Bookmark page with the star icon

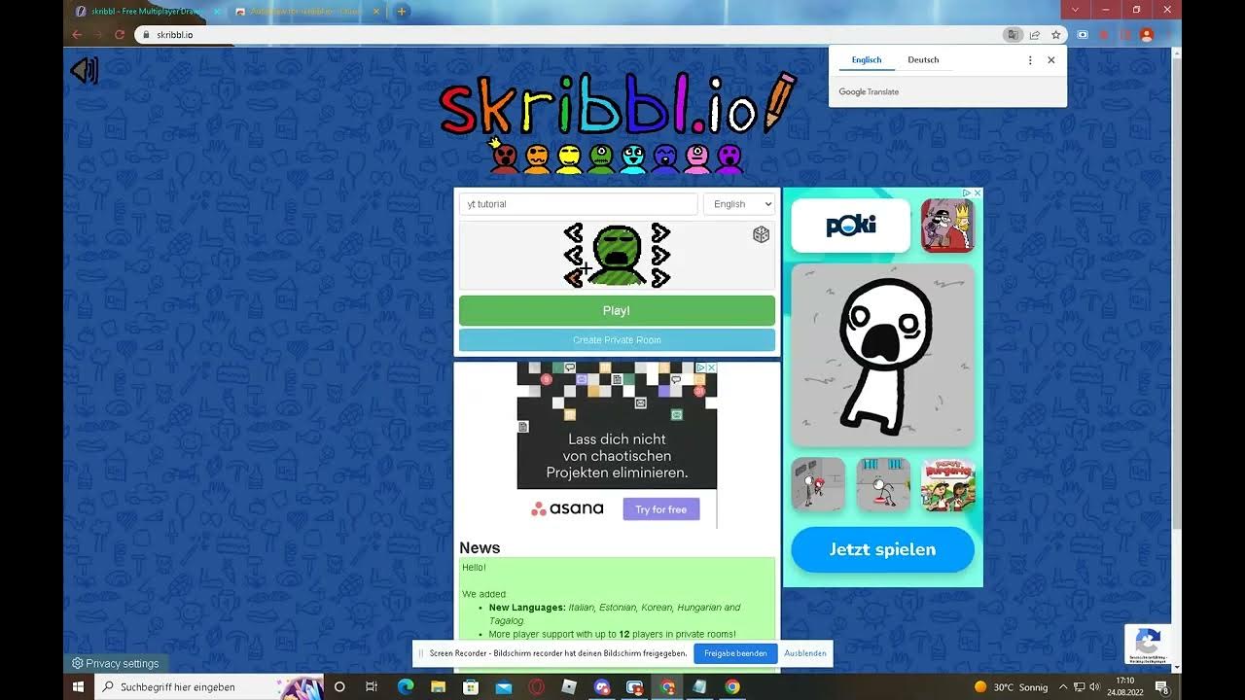click(x=1056, y=35)
